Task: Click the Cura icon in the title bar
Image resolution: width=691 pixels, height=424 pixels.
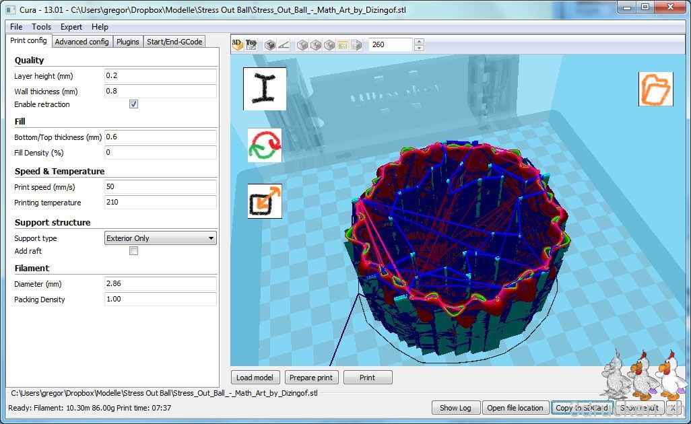Action: (11, 9)
